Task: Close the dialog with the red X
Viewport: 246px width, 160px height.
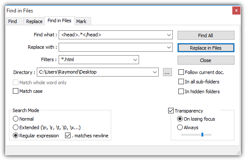Action: tap(236, 11)
